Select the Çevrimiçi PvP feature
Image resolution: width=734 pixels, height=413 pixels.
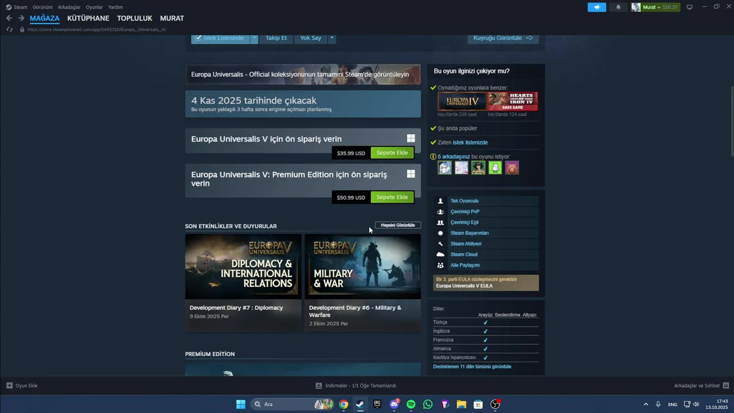pos(486,212)
